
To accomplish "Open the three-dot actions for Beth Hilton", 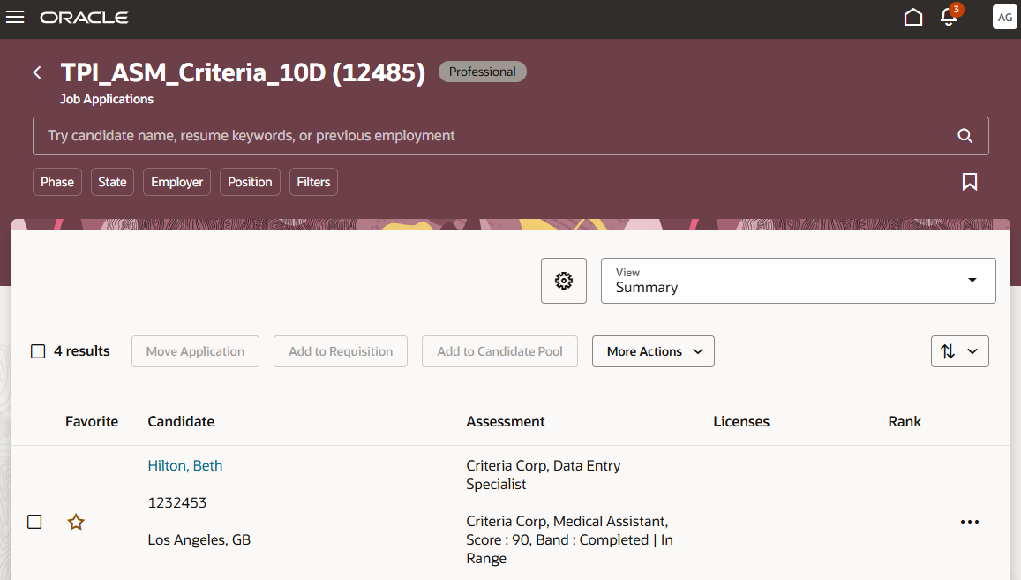I will click(x=970, y=522).
